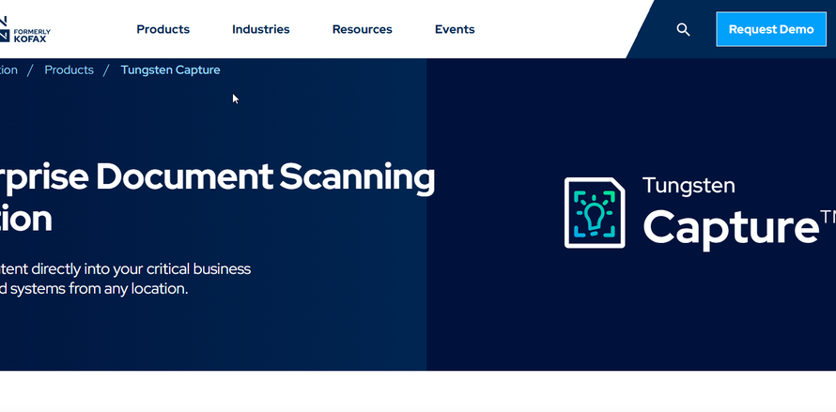Open the Products navigation menu
The width and height of the screenshot is (836, 412).
click(x=163, y=29)
